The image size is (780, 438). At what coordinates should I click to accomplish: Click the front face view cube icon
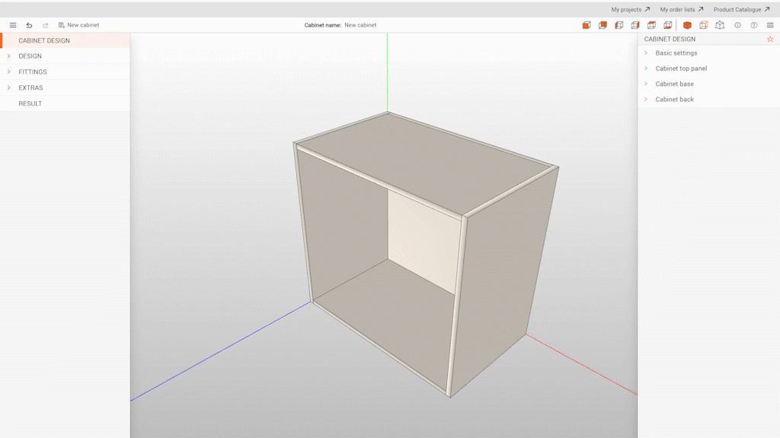(x=587, y=24)
